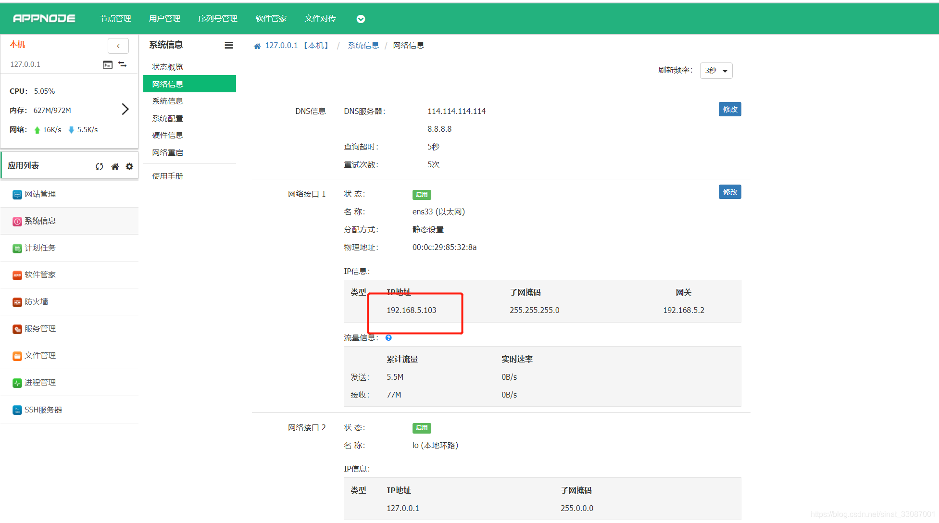This screenshot has height=523, width=939.
Task: Click the APPNODE logo
Action: coord(44,18)
